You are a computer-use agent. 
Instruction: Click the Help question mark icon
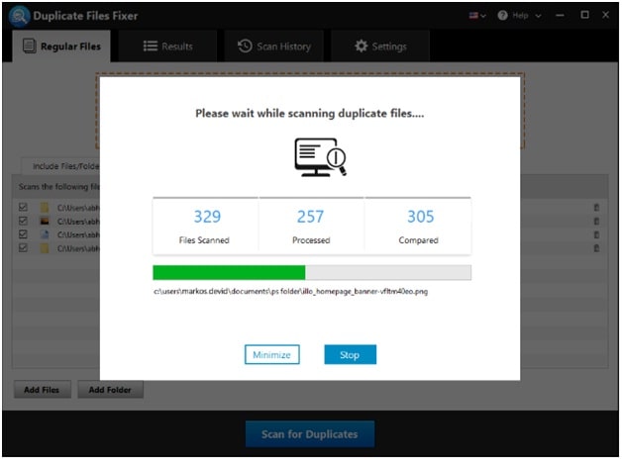(x=502, y=16)
